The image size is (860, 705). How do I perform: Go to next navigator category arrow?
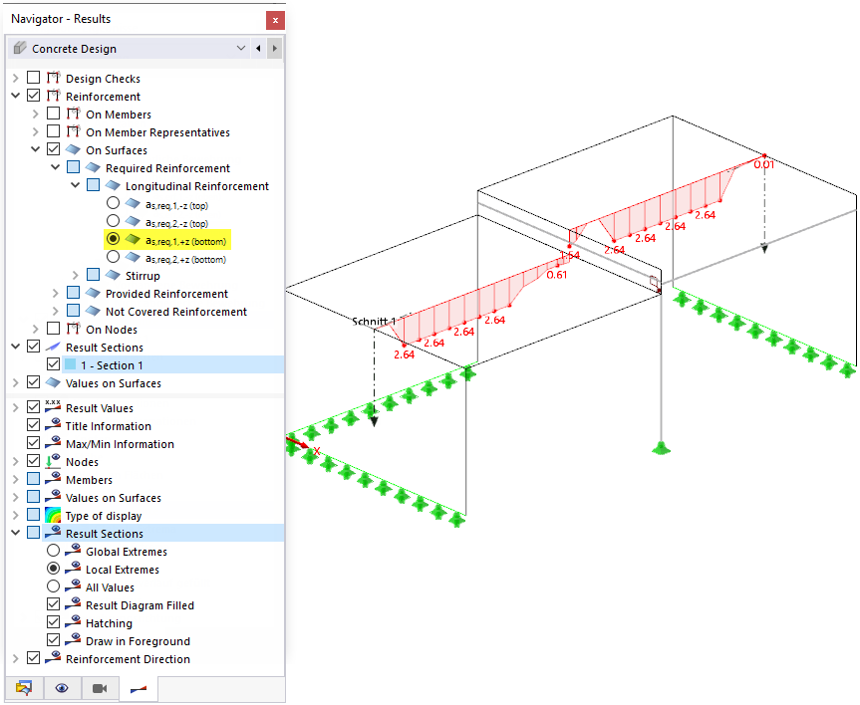[x=275, y=48]
